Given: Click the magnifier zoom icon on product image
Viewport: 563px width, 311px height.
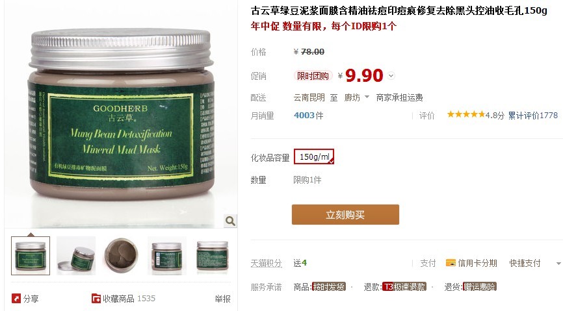Looking at the screenshot, I should [x=230, y=221].
